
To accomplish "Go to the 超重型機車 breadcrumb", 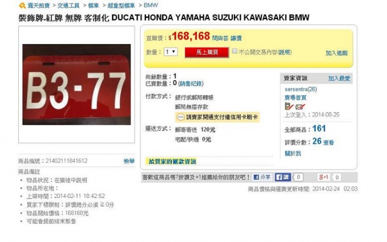I will [x=121, y=5].
